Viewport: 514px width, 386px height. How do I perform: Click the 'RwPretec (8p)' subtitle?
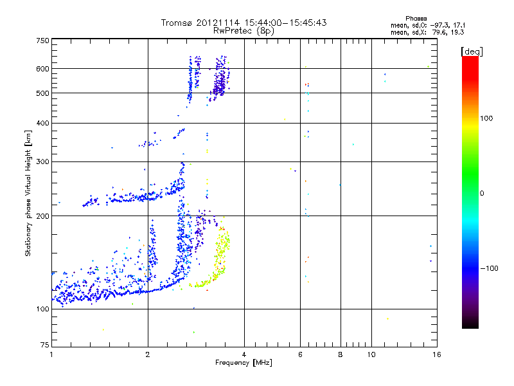(x=244, y=31)
